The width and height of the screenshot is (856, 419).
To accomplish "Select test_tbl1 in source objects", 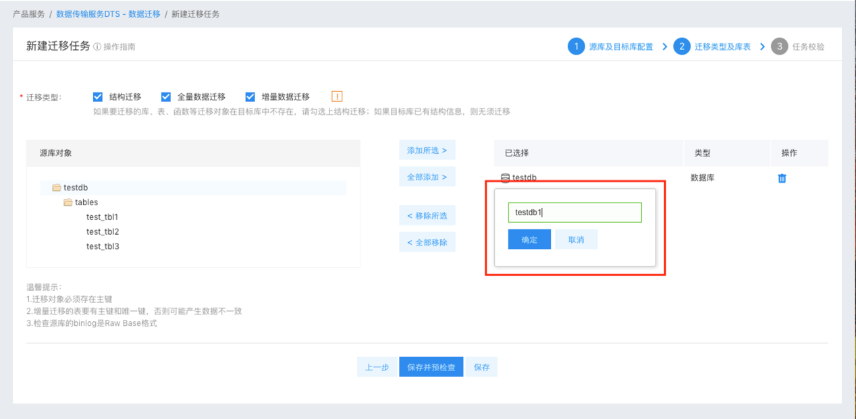I will (102, 217).
